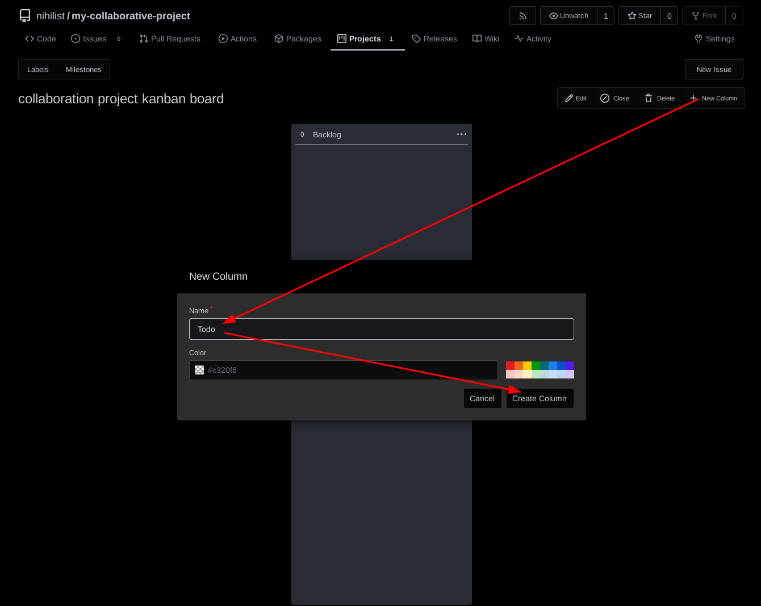Click the New Issue button

point(714,69)
